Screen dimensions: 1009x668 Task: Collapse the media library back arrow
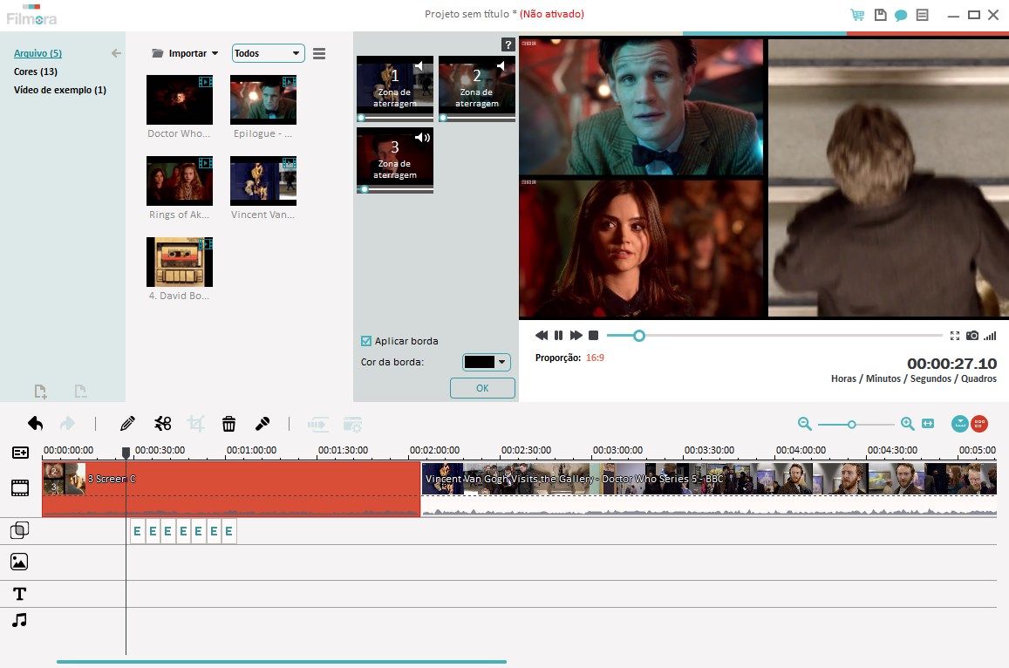pos(116,53)
